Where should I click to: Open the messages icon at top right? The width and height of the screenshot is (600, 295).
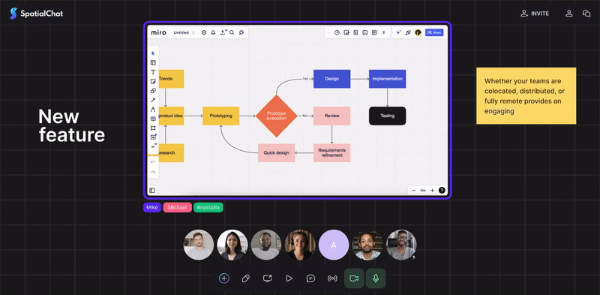pos(586,14)
